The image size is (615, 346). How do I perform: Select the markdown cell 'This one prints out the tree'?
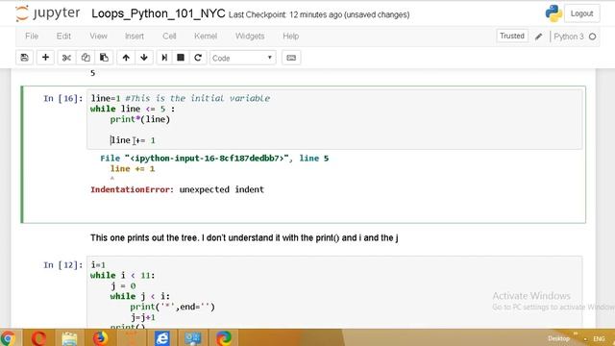pyautogui.click(x=244, y=237)
